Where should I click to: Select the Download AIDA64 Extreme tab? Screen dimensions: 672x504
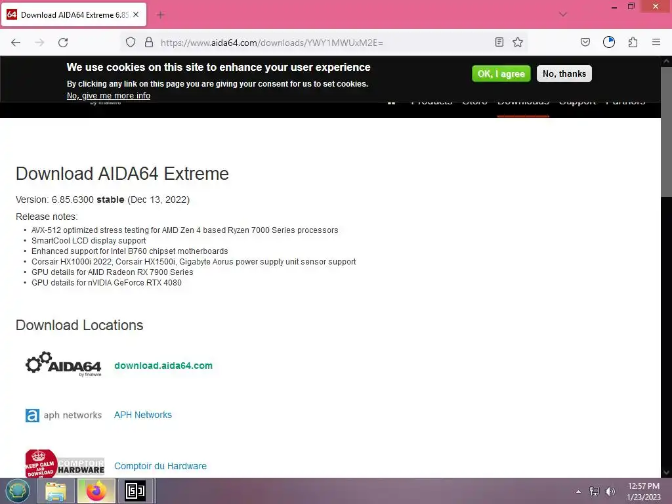73,14
